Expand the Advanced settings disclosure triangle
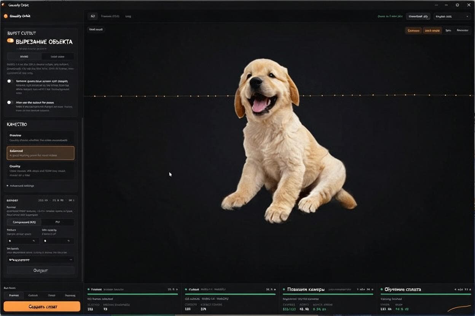This screenshot has width=475, height=316. (x=8, y=186)
